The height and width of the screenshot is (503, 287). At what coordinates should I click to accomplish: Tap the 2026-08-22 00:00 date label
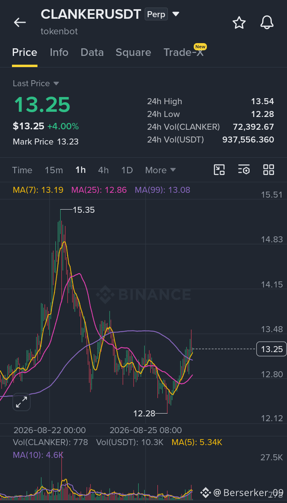pyautogui.click(x=49, y=430)
